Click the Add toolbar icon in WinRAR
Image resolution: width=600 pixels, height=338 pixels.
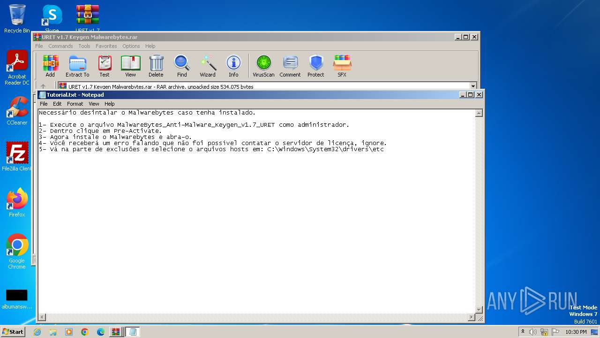[x=50, y=66]
